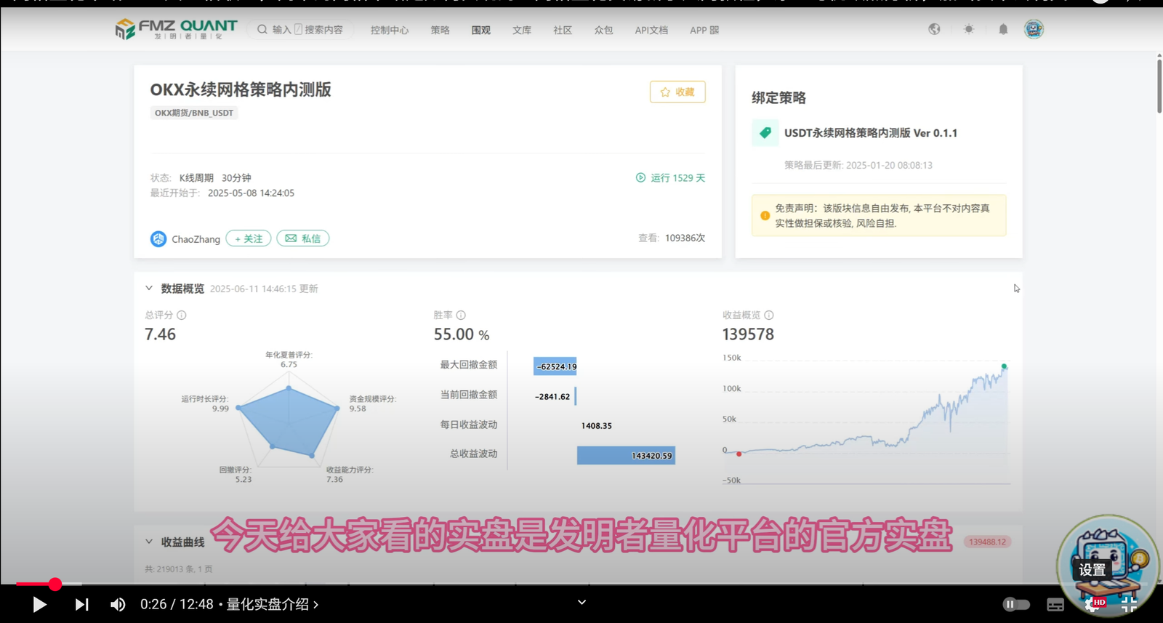Skip to the next video
Screen dimensions: 1163x623
(81, 604)
